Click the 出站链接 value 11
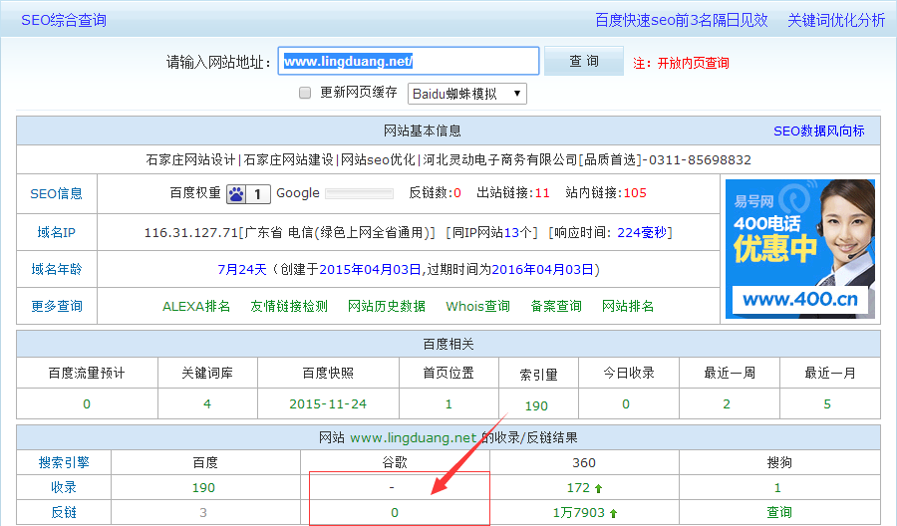 (542, 193)
